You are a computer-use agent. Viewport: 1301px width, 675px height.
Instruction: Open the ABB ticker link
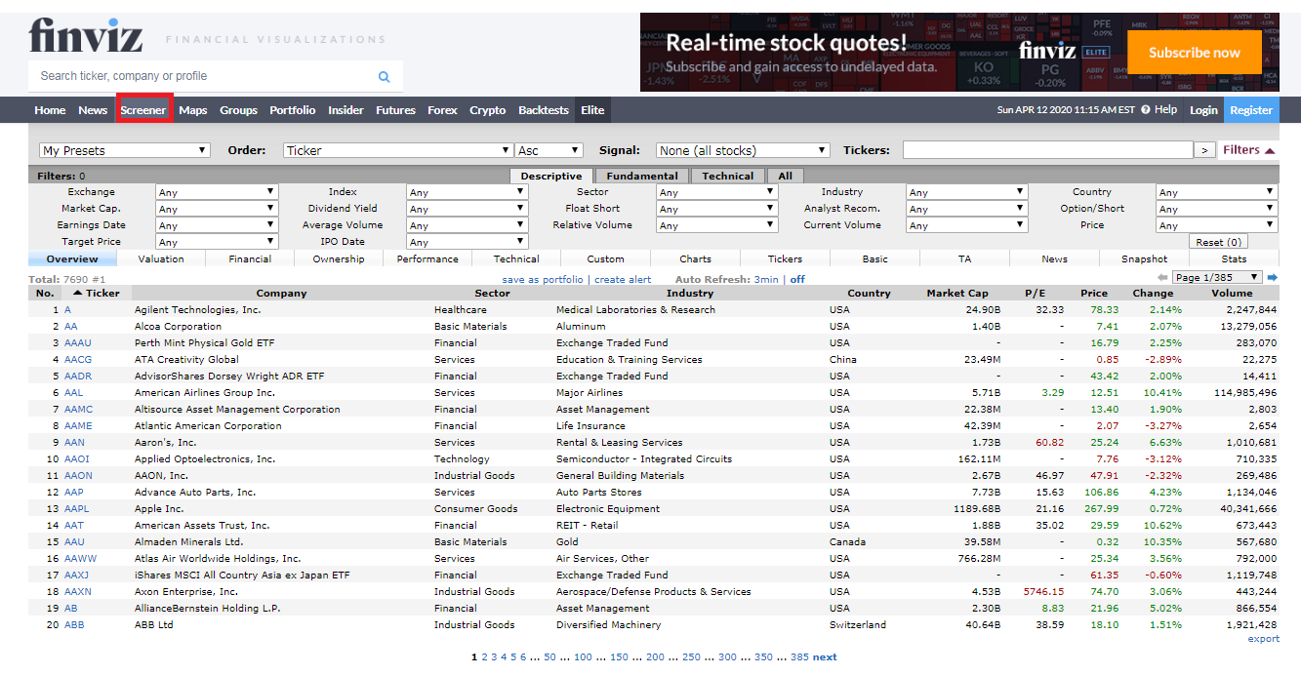pyautogui.click(x=74, y=625)
